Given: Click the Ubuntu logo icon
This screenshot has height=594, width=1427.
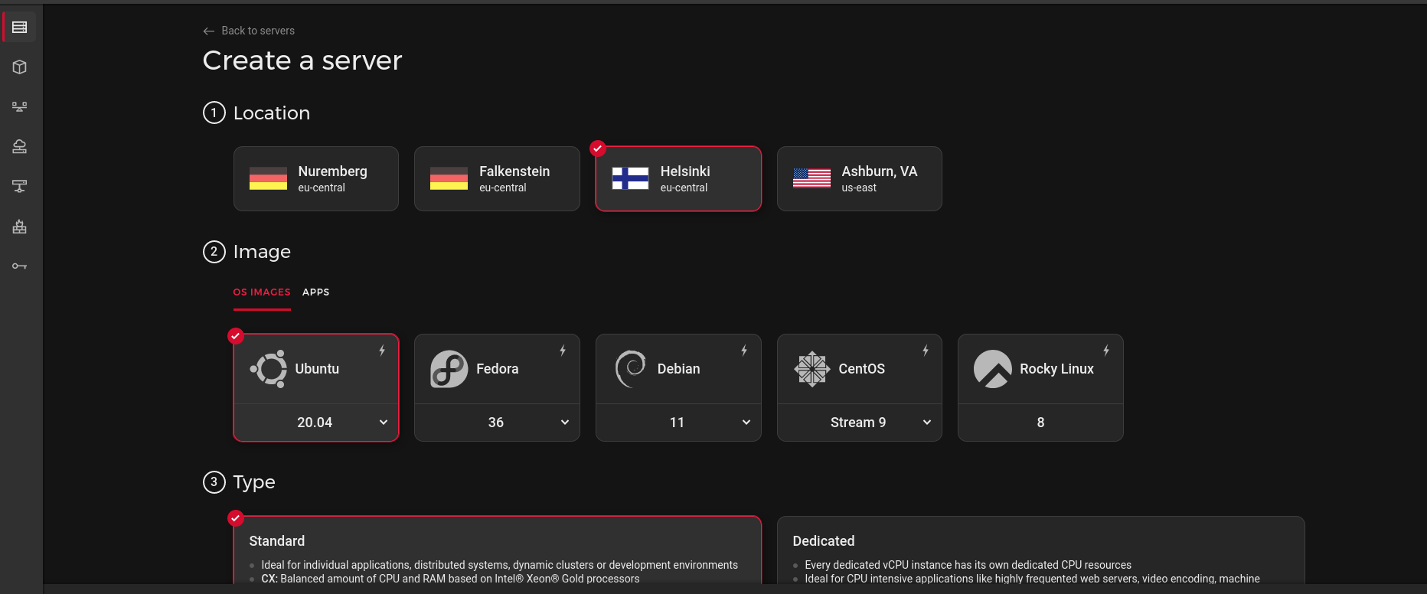Looking at the screenshot, I should point(269,369).
